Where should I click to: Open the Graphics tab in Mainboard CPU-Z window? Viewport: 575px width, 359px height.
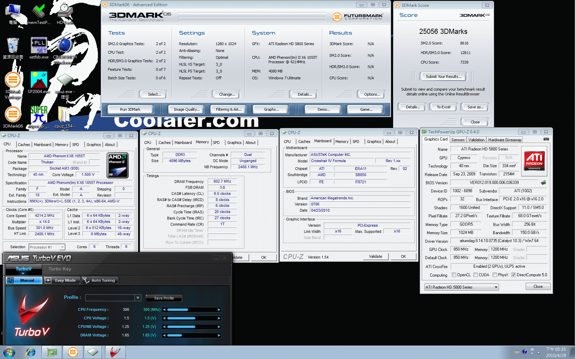(374, 142)
